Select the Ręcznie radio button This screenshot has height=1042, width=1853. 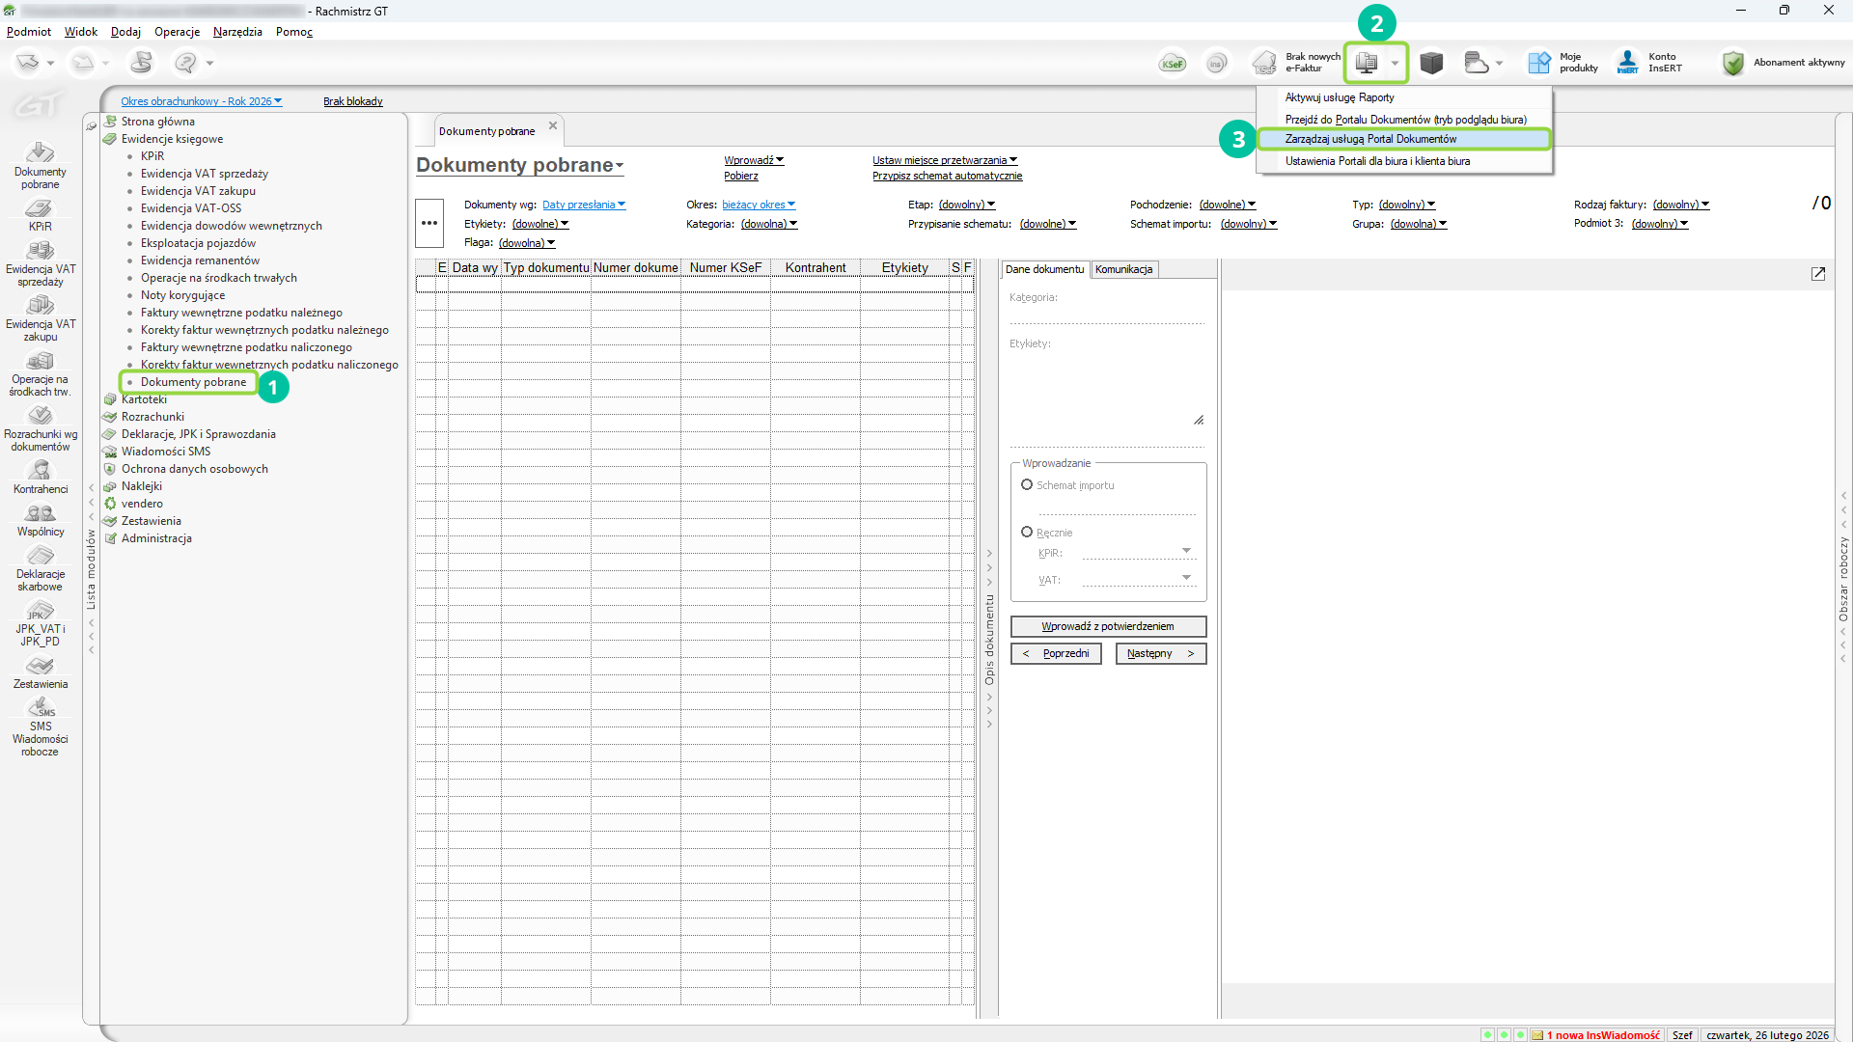1027,532
